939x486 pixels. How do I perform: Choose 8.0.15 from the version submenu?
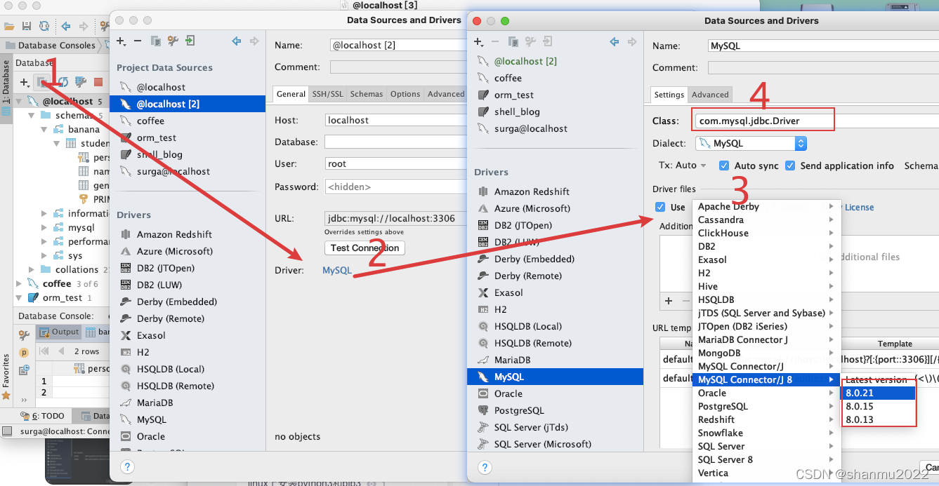[879, 406]
